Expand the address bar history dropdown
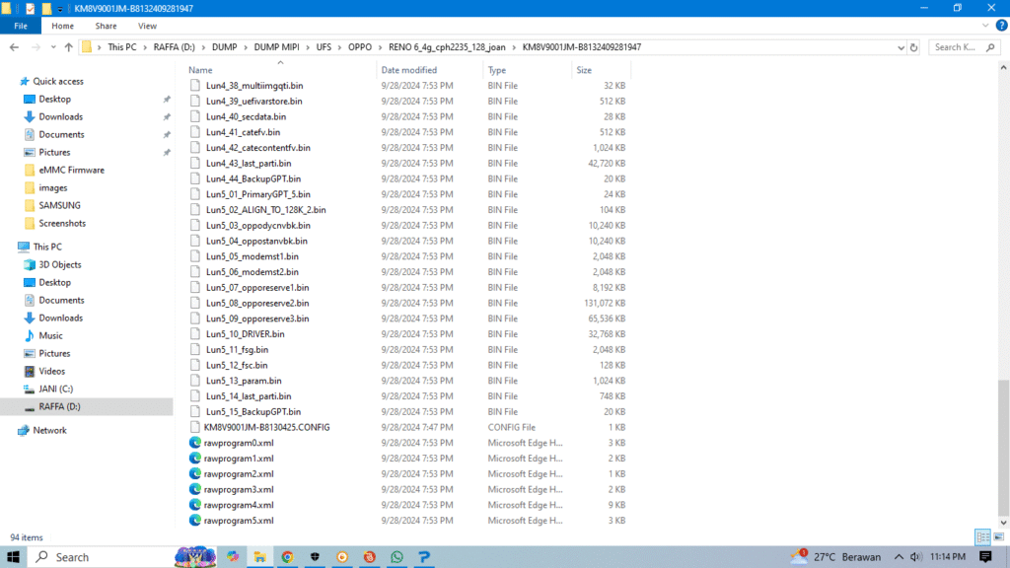This screenshot has height=568, width=1010. click(901, 47)
